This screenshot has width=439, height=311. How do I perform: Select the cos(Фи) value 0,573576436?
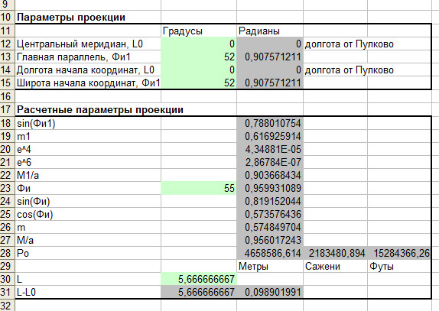click(x=270, y=214)
